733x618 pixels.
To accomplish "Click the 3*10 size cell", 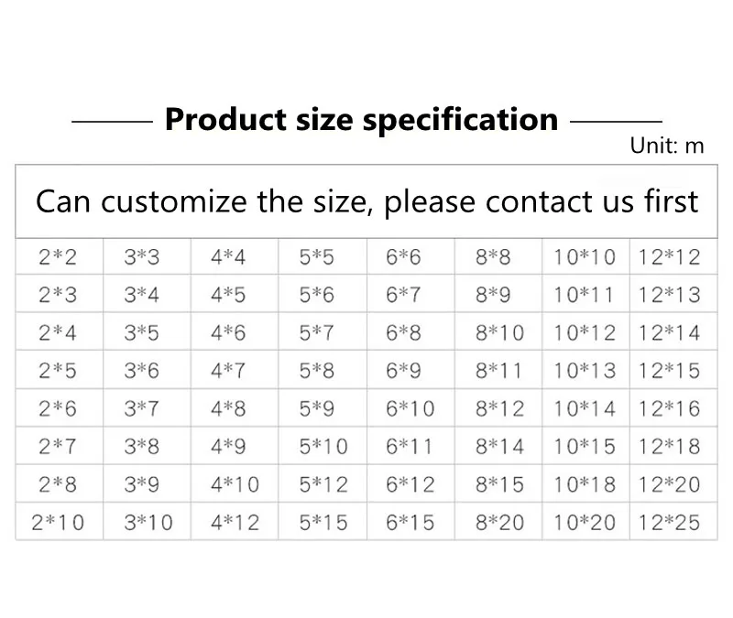I will click(x=148, y=523).
